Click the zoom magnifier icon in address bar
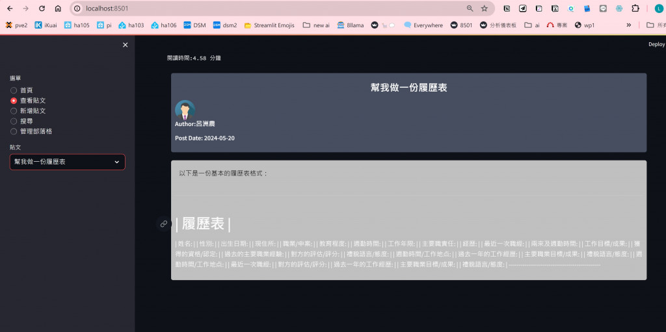 point(470,8)
